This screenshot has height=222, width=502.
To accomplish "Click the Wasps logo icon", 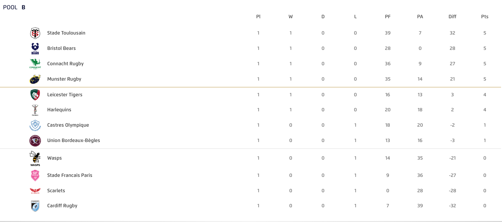I will (x=35, y=158).
